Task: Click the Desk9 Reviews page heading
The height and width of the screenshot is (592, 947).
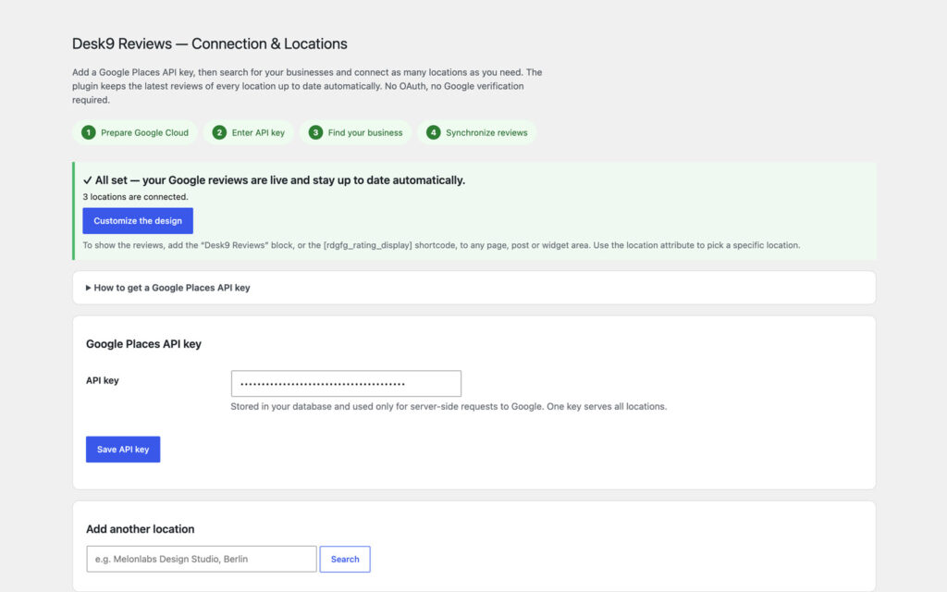Action: tap(210, 44)
